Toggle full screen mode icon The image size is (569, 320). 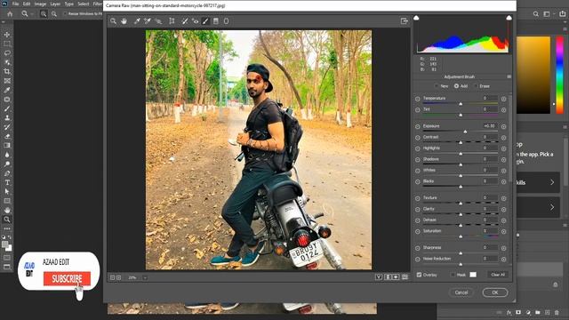(405, 21)
